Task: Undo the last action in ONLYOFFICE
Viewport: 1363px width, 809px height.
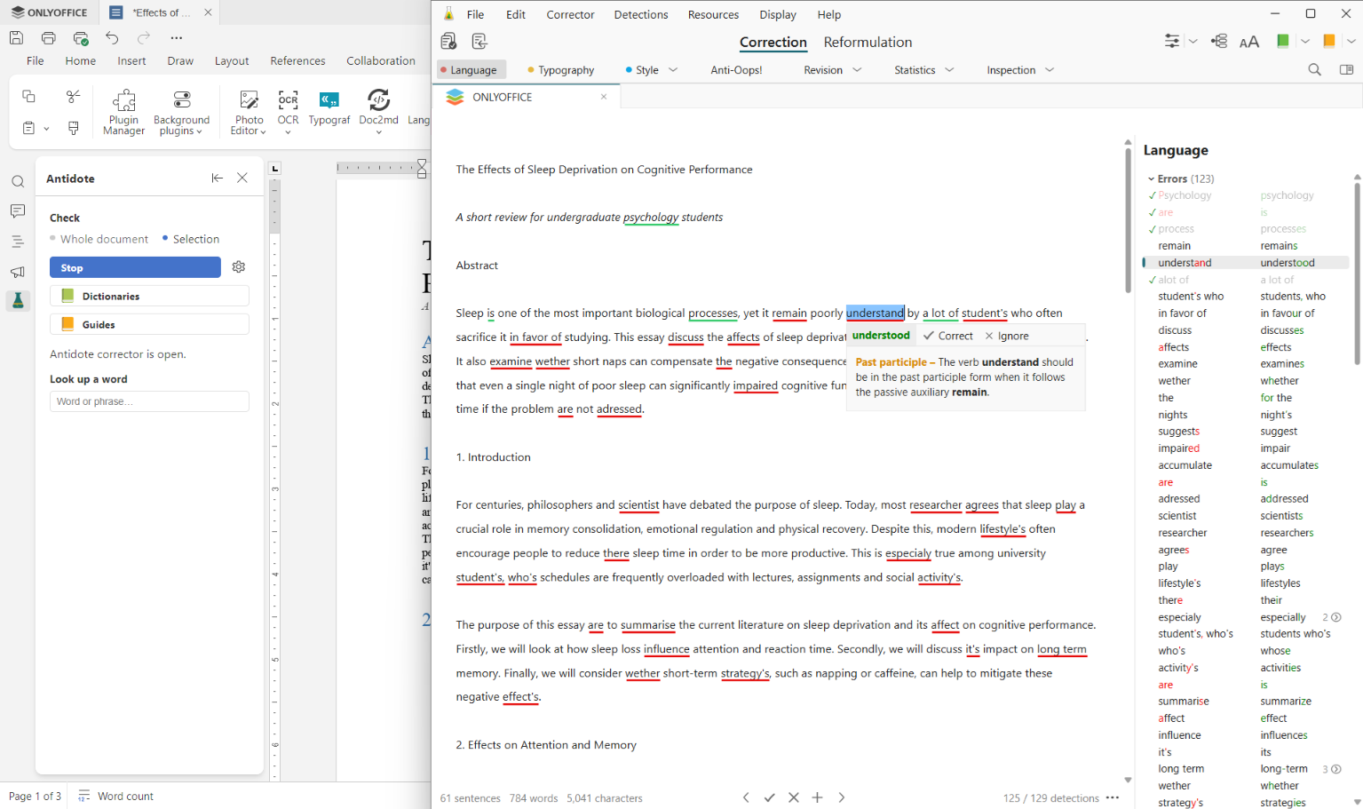Action: pyautogui.click(x=112, y=38)
